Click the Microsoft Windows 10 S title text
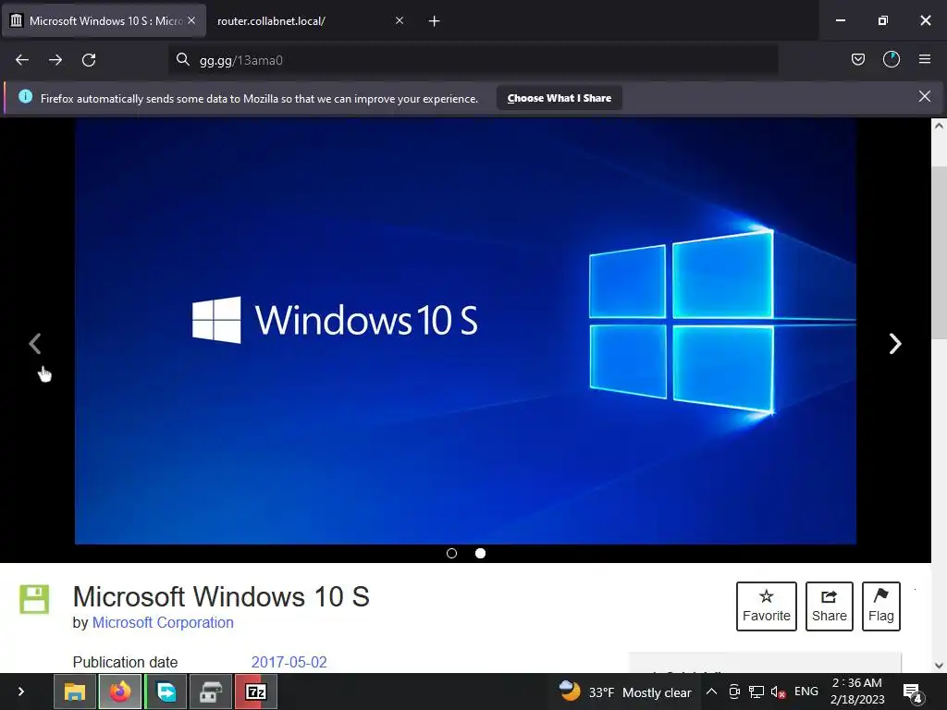The height and width of the screenshot is (710, 947). 221,596
